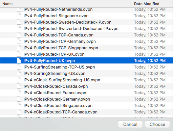
Task: Click document icon of IPv4-SurfingStreaming-TCP-US.ovpn
Action: 19,67
